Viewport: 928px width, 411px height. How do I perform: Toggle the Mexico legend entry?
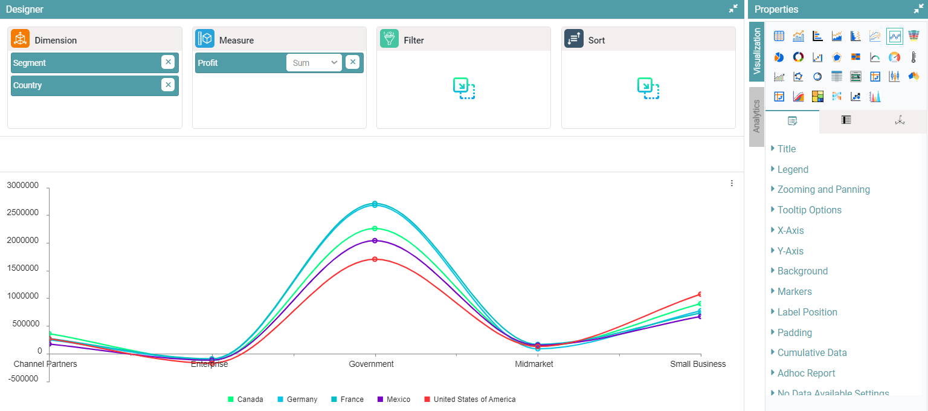393,400
